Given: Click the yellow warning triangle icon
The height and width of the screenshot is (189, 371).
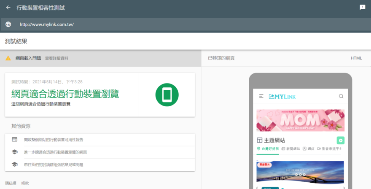Looking at the screenshot, I should (8, 58).
